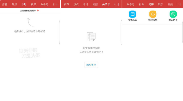Tap the plus icon beside the 科技 tab
The height and width of the screenshot is (101, 183).
(x=180, y=4)
